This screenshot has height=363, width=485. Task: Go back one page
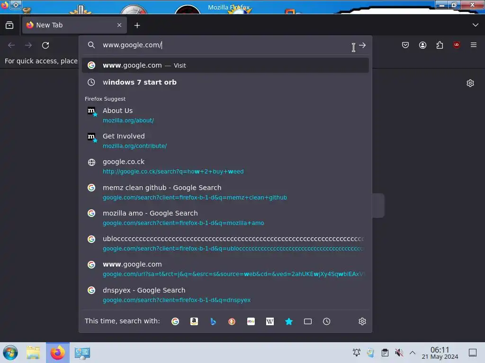[11, 45]
